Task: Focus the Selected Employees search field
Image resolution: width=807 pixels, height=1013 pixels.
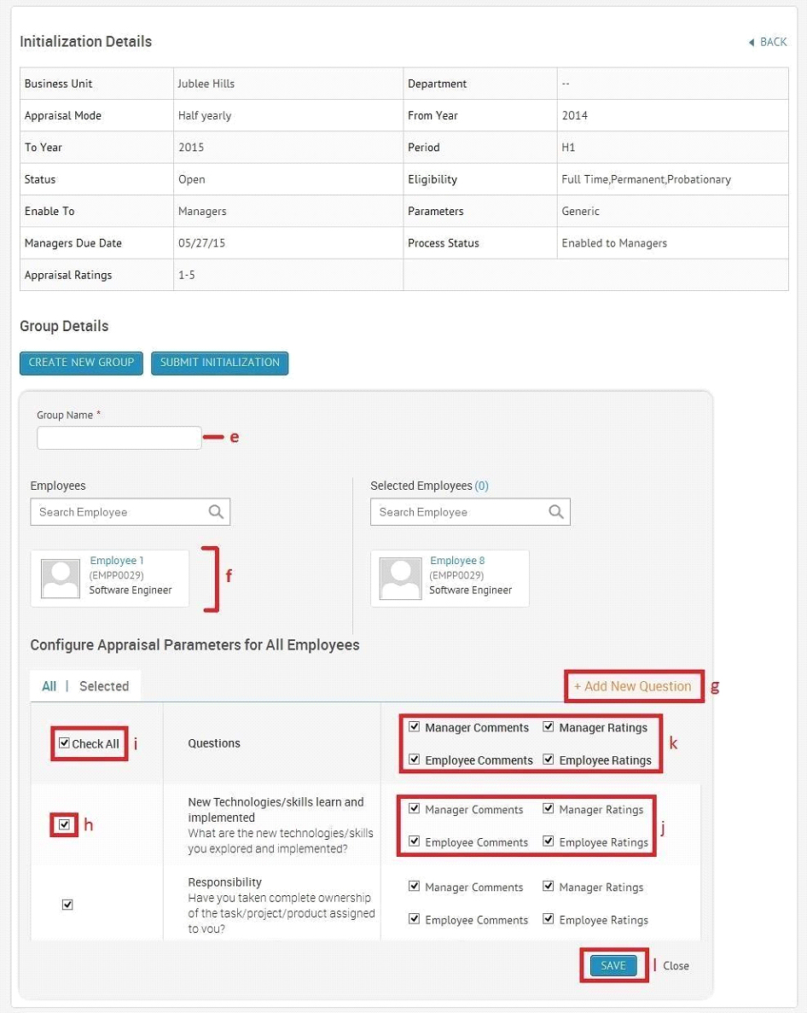Action: point(471,512)
